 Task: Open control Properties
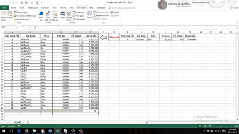click(78, 12)
